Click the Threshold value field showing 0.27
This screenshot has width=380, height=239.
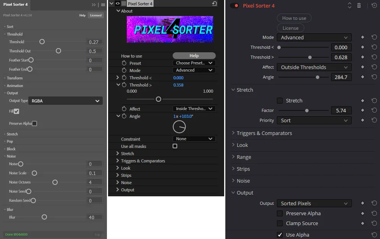[x=94, y=42]
